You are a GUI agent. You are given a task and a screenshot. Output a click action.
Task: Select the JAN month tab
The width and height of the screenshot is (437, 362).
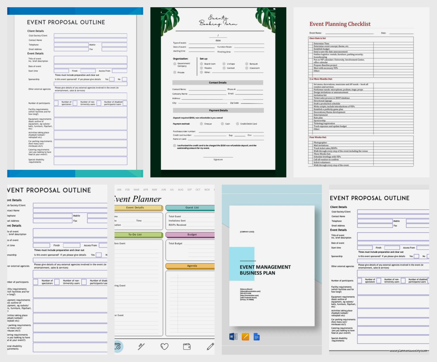pyautogui.click(x=119, y=190)
